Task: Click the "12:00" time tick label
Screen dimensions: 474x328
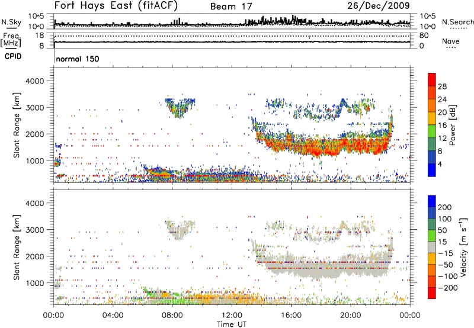Action: [x=232, y=316]
